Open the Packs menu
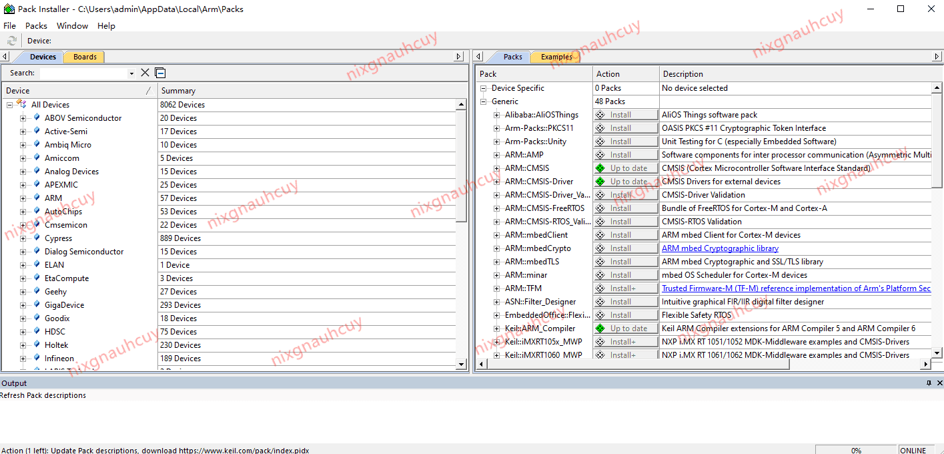Screen dimensions: 944x454 click(x=36, y=25)
